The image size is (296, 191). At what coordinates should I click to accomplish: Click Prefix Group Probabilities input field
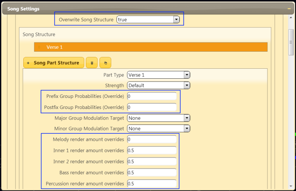pos(152,96)
